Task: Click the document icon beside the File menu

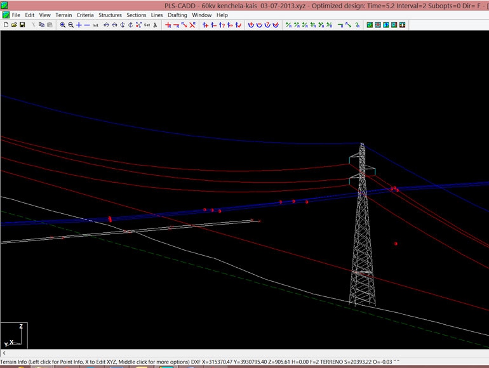Action: [x=6, y=15]
